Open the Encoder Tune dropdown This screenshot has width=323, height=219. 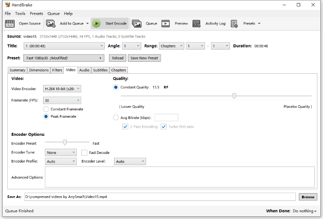[61, 153]
